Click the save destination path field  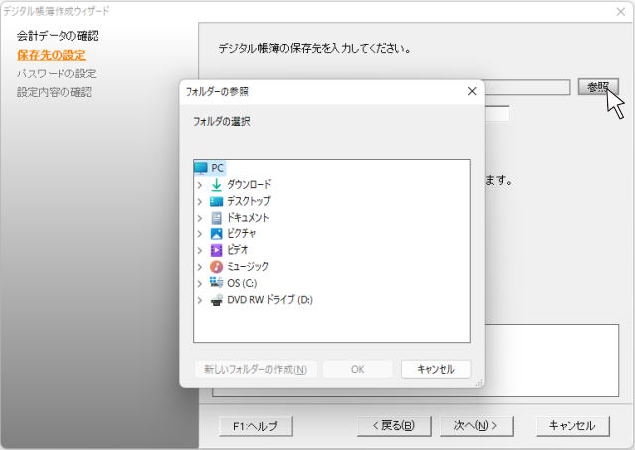tap(527, 87)
